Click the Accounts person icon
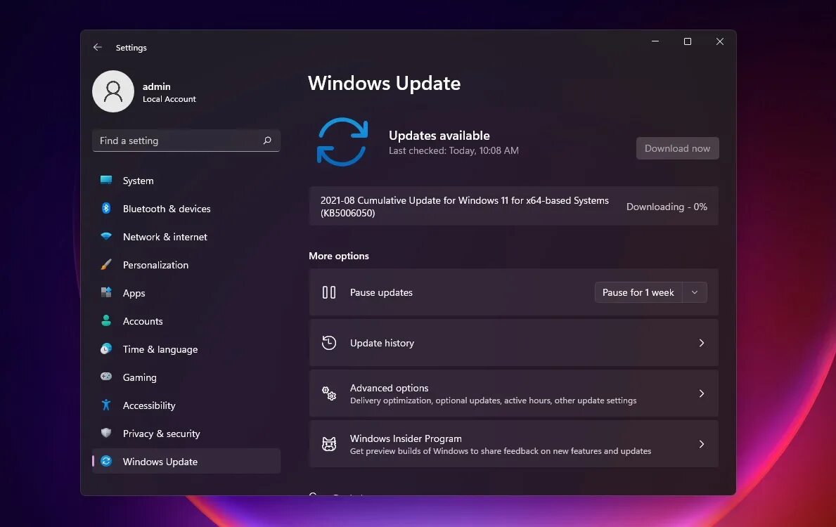Viewport: 836px width, 527px height. pyautogui.click(x=106, y=320)
